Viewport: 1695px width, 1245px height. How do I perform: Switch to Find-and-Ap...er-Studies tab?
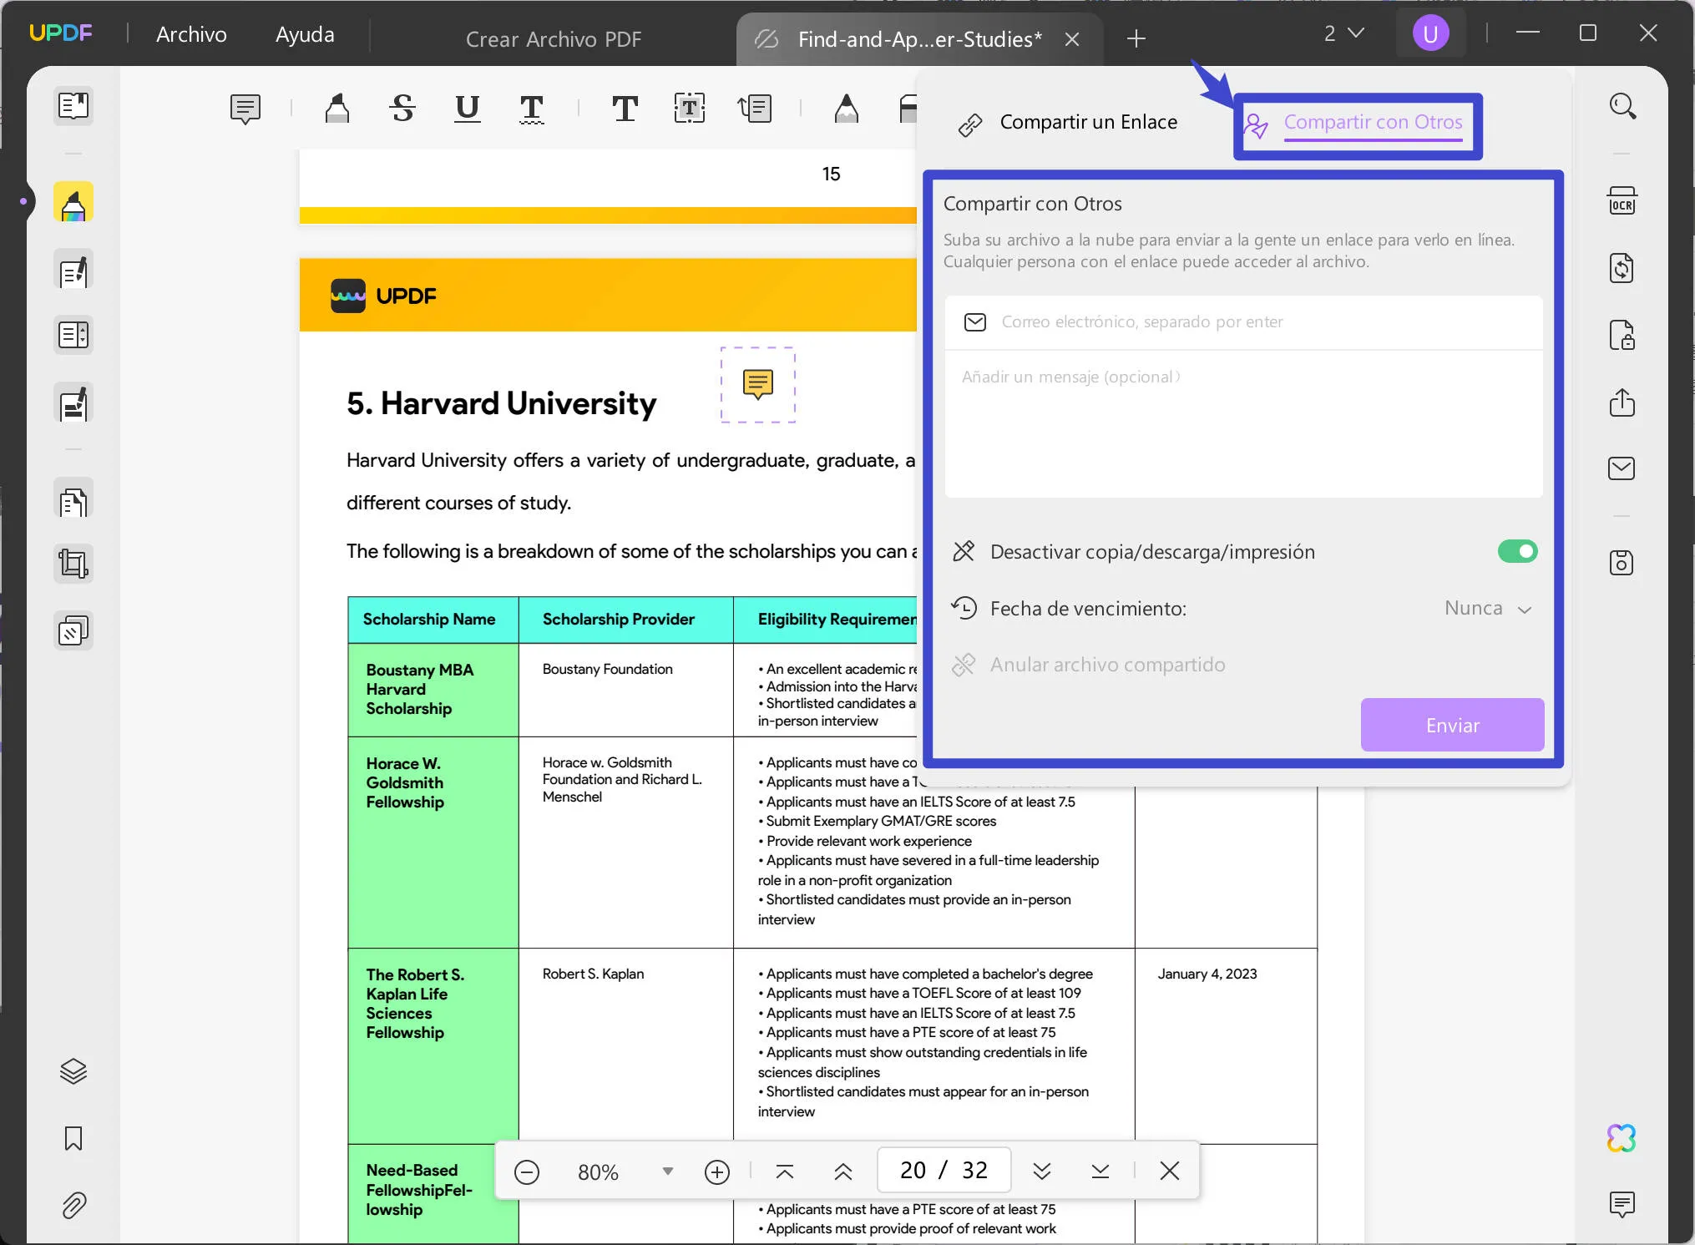click(x=919, y=39)
